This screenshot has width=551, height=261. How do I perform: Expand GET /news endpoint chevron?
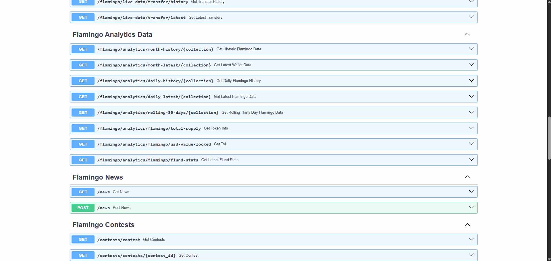coord(471,192)
